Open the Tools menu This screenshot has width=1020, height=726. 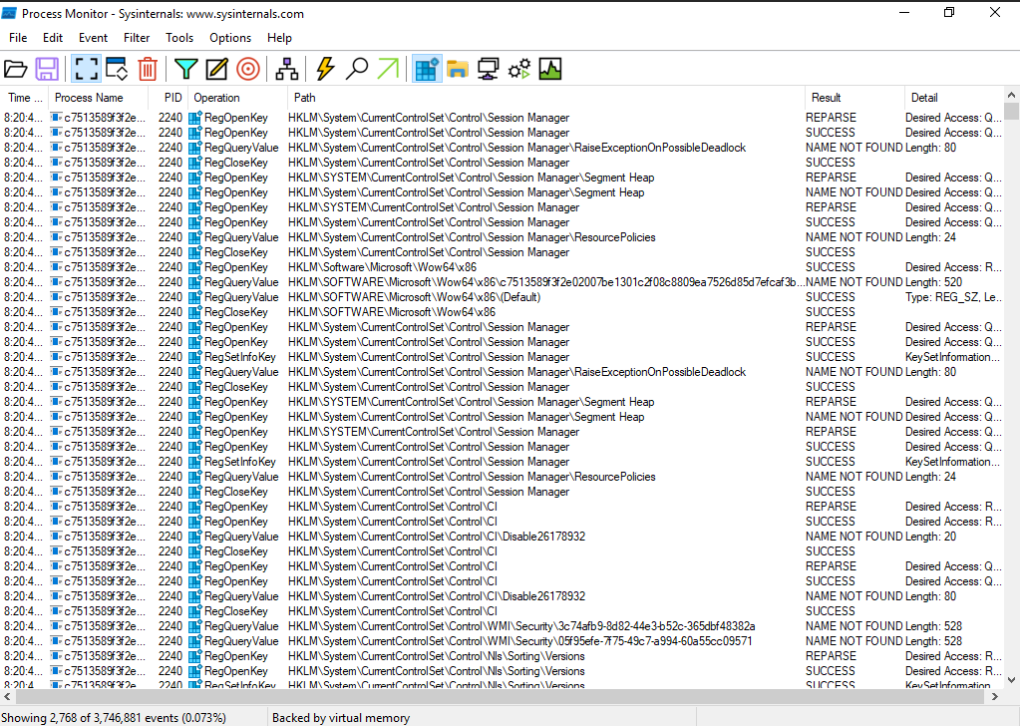(178, 38)
